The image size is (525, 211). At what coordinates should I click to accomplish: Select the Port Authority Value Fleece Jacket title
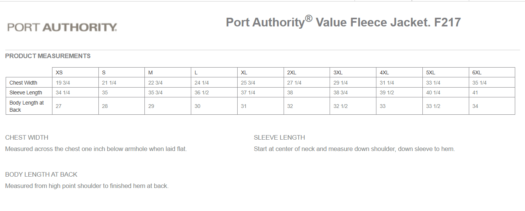coord(343,22)
